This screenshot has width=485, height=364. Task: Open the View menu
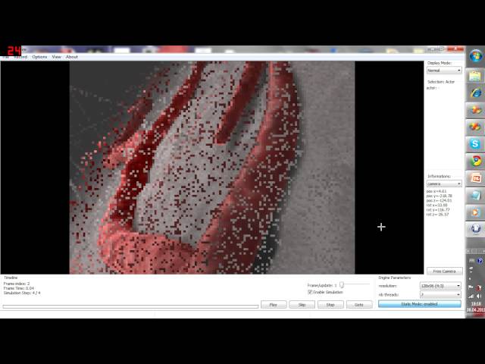[56, 57]
